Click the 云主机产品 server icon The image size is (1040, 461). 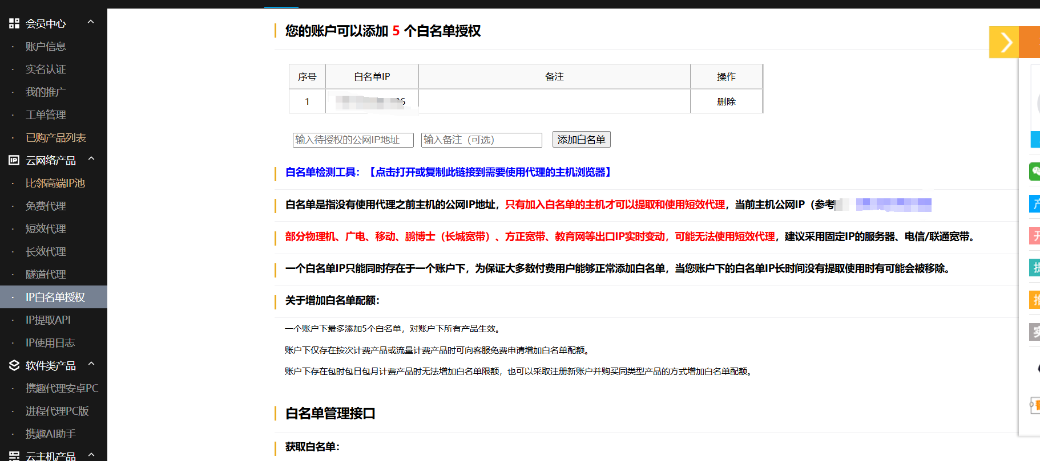14,456
